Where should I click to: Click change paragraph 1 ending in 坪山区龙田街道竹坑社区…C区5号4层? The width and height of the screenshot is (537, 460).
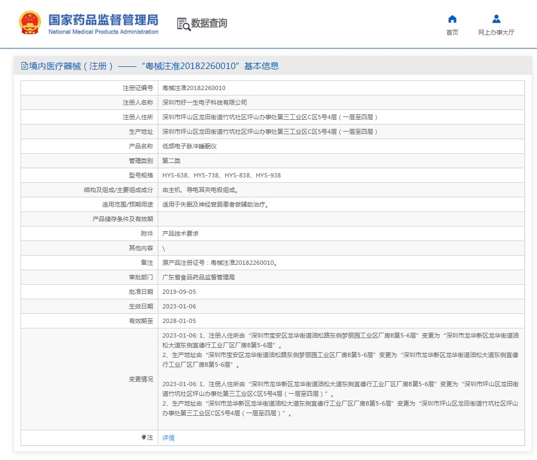[340, 389]
